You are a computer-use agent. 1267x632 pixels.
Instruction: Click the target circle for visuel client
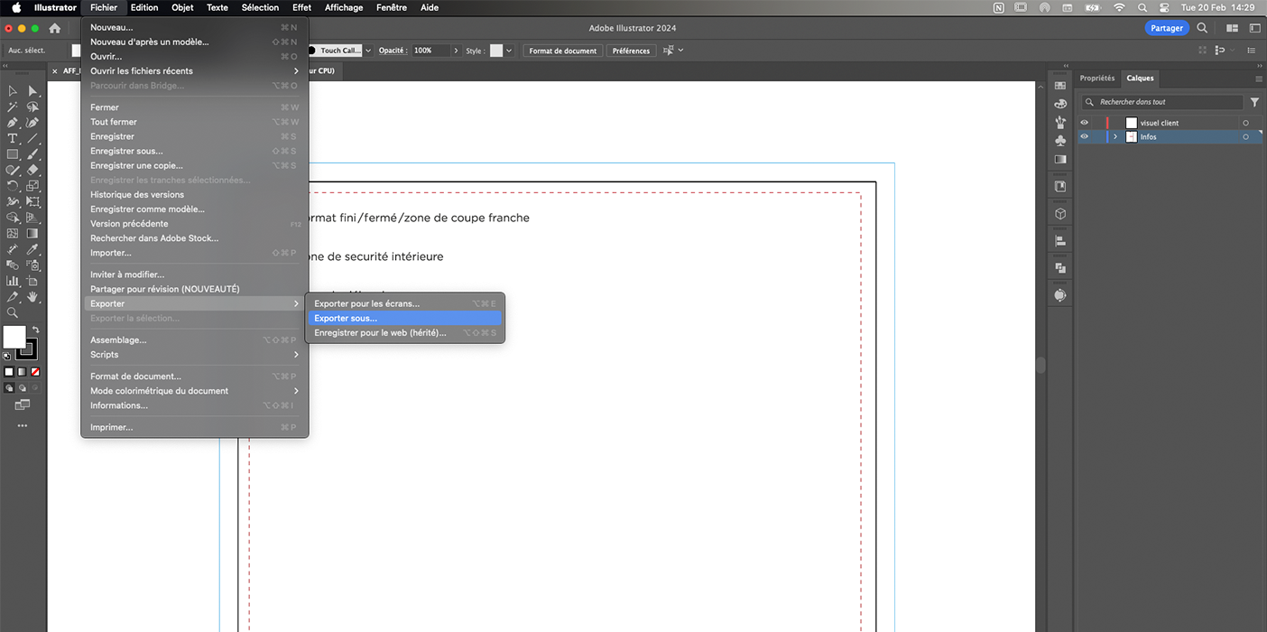point(1246,123)
